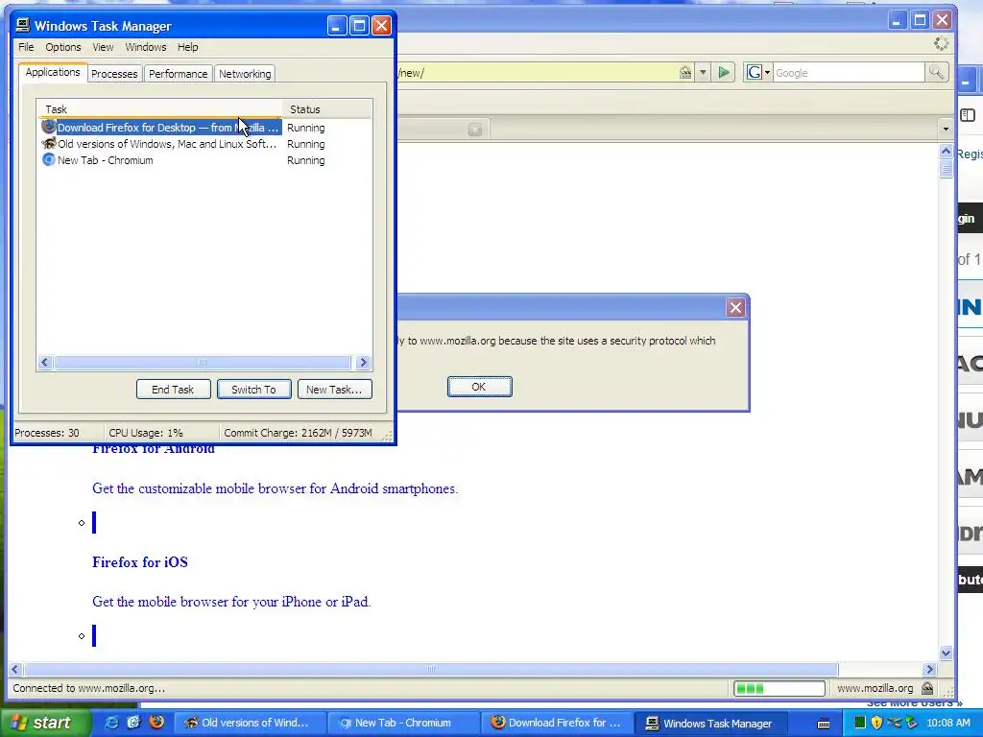Click the Task Manager horizontal scrollbar thumb
The height and width of the screenshot is (737, 983).
(x=202, y=362)
